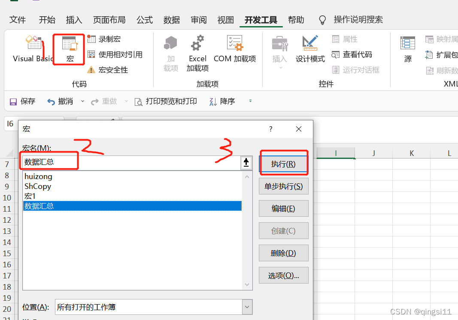Click the 编辑(E) edit button

(x=283, y=209)
